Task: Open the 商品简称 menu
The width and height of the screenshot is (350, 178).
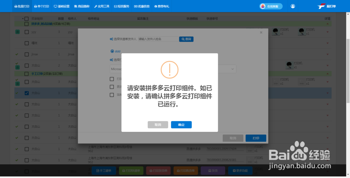Action: (x=82, y=6)
